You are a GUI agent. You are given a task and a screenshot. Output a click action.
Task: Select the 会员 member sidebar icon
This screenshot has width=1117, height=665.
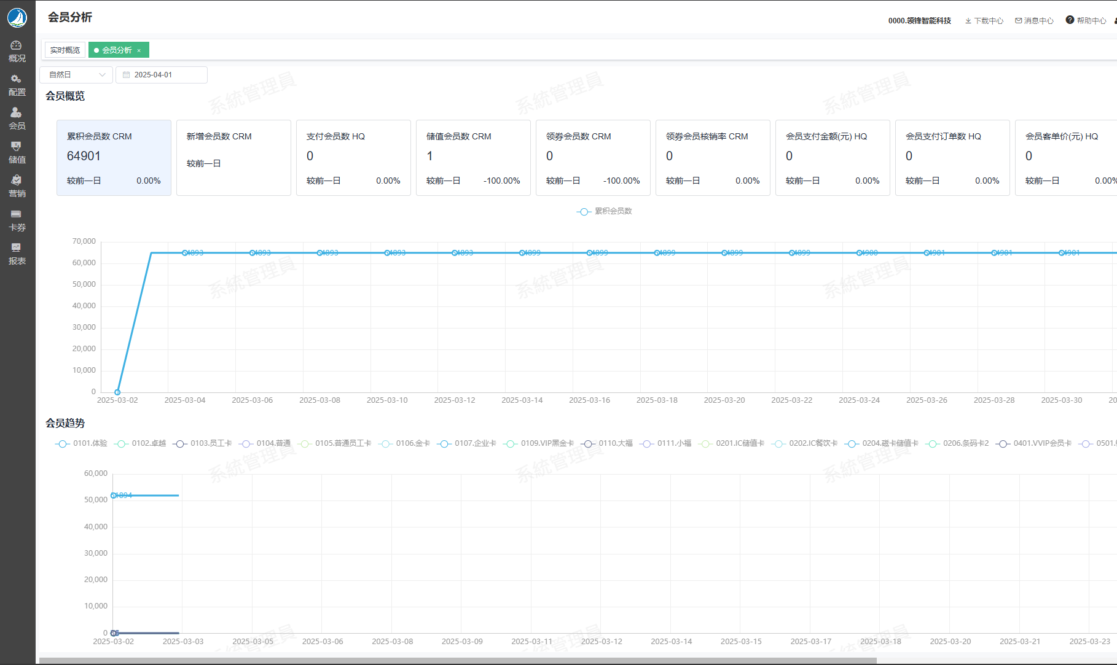tap(17, 119)
